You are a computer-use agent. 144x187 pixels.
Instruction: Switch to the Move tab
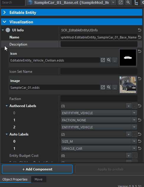click(38, 179)
